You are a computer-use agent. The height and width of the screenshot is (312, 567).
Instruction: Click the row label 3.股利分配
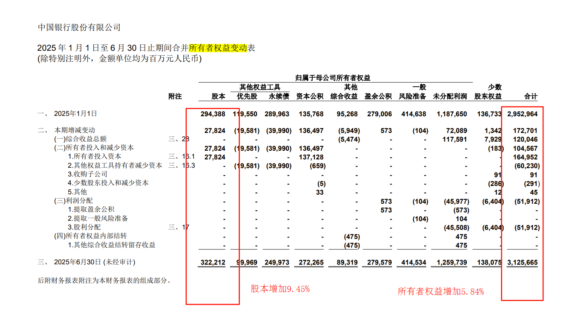[x=84, y=227]
